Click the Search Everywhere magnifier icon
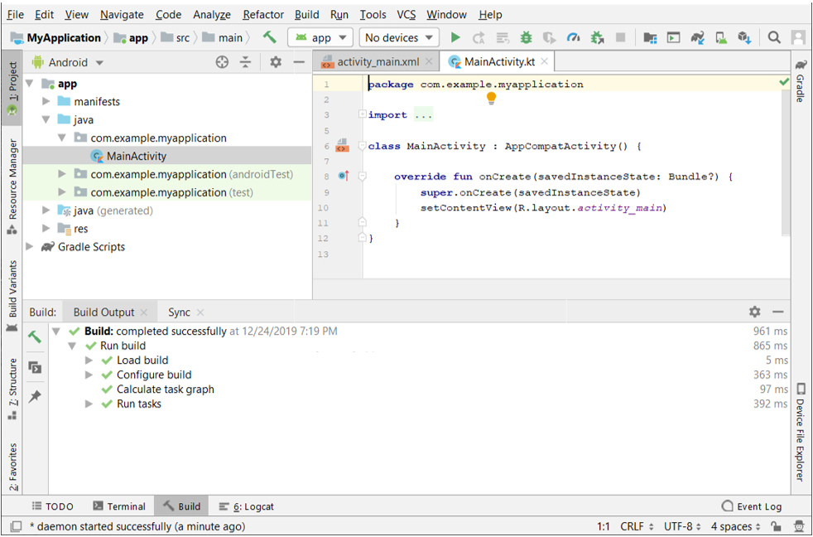The image size is (813, 537). click(774, 37)
